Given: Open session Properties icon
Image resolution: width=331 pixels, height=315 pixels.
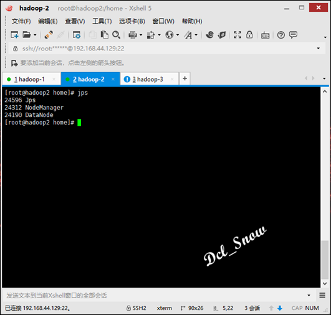Looking at the screenshot, I should [77, 35].
